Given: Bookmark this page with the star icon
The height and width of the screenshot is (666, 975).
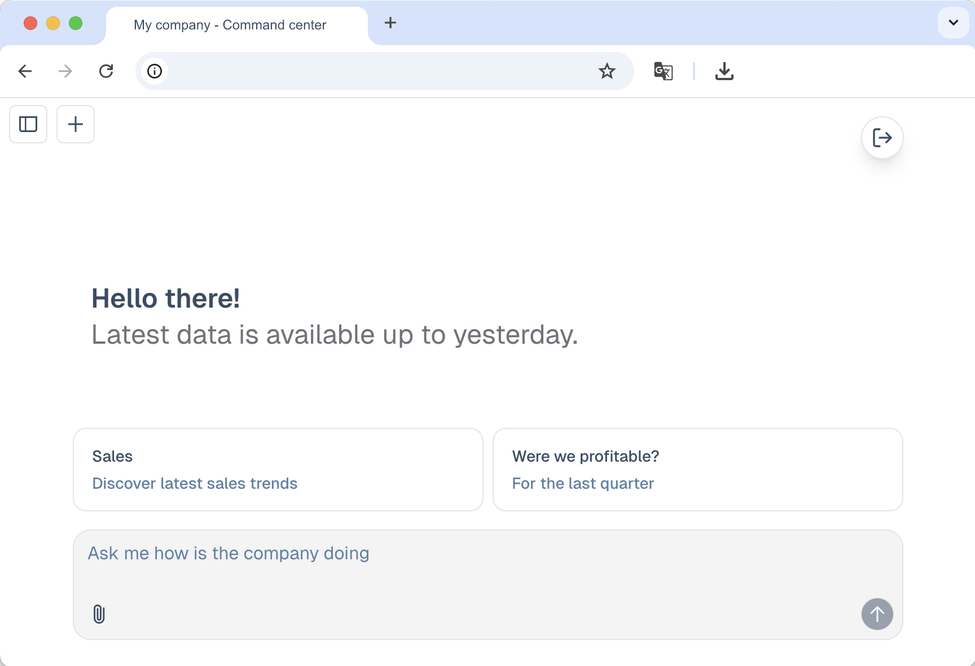Looking at the screenshot, I should pyautogui.click(x=607, y=71).
